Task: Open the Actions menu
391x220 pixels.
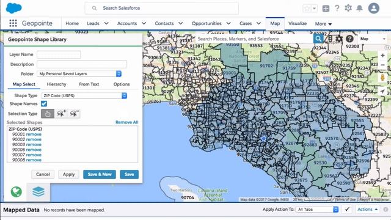Action: pos(367,210)
